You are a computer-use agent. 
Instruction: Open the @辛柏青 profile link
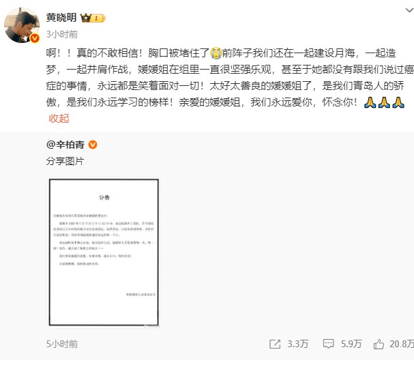(x=65, y=145)
